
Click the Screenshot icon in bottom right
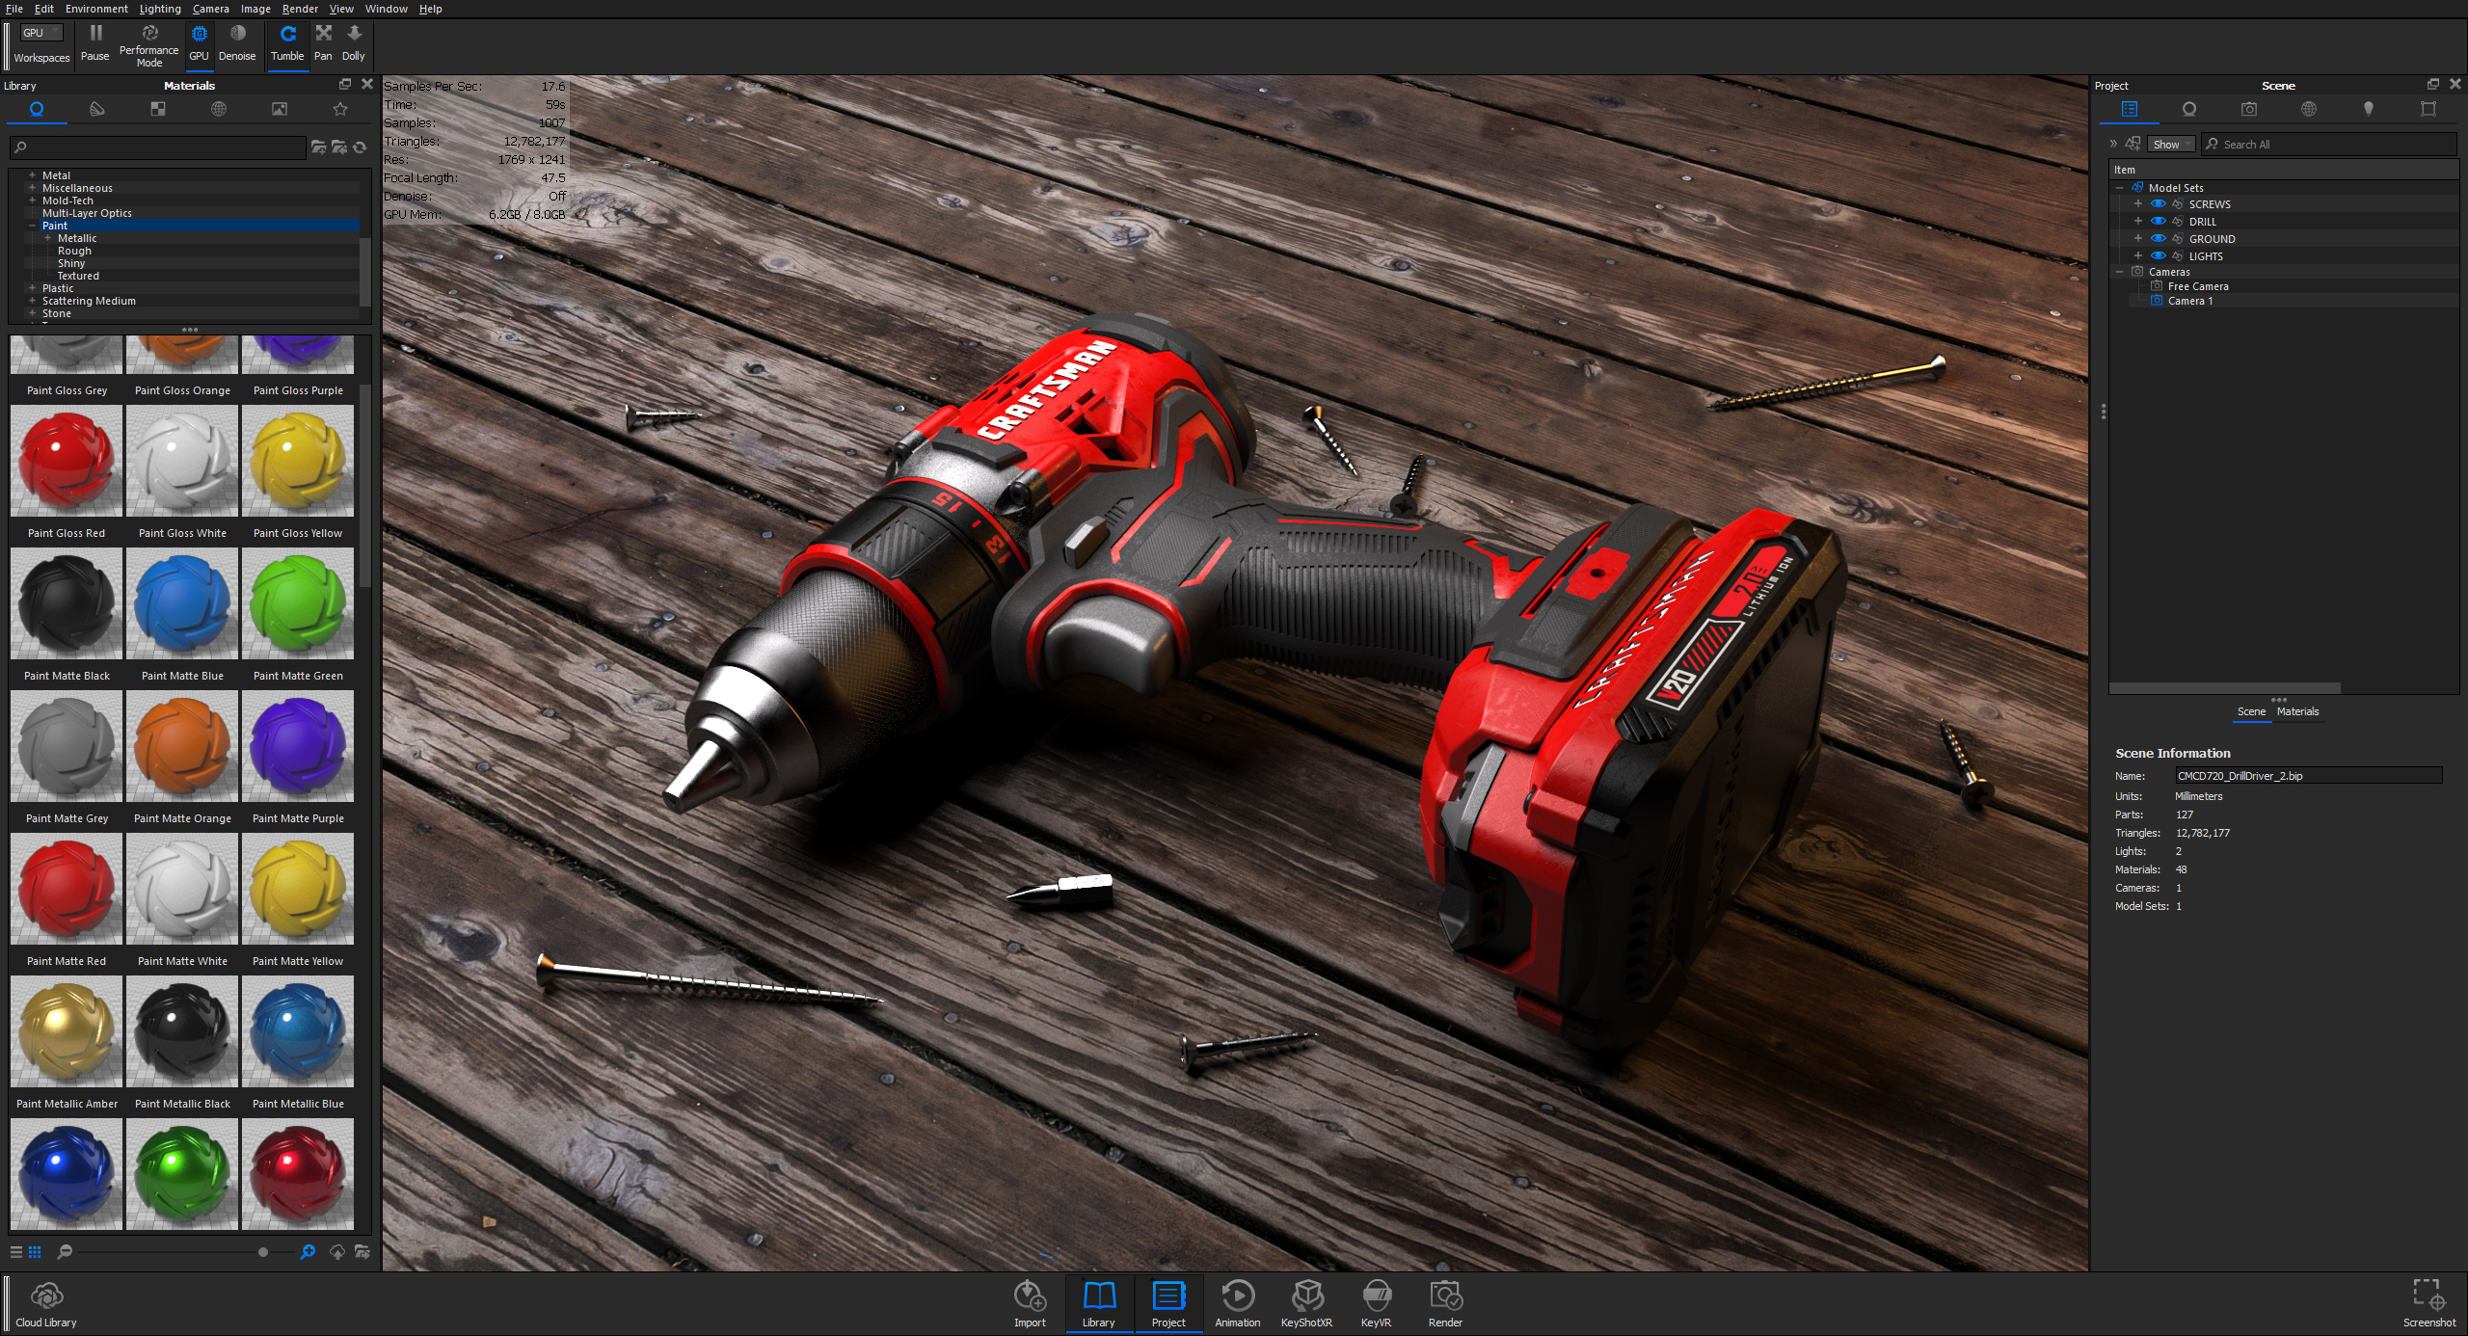(2428, 1295)
